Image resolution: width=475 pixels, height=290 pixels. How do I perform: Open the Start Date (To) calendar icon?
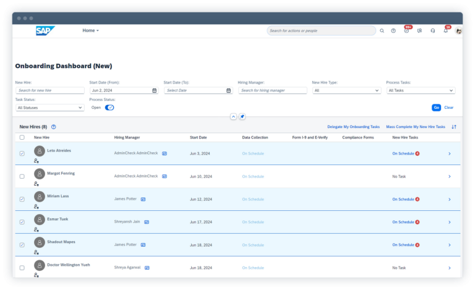tap(229, 90)
